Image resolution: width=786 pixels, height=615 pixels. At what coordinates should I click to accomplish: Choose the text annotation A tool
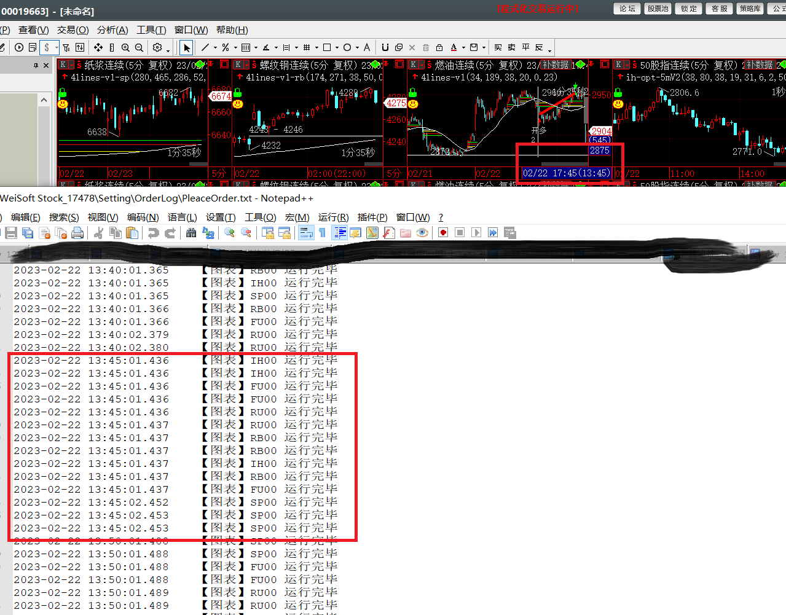[x=367, y=47]
